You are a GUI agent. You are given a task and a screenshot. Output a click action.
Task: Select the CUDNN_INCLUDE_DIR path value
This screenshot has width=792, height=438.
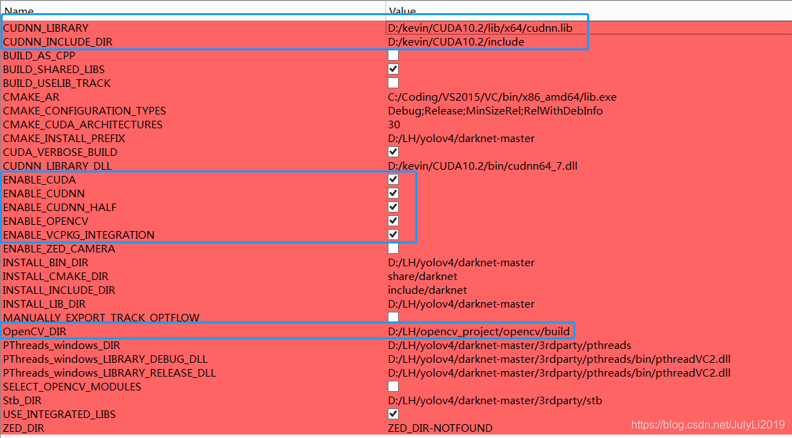456,42
